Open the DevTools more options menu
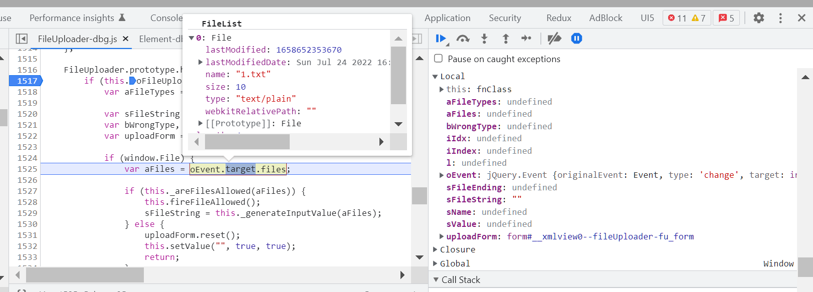813x292 pixels. point(780,18)
